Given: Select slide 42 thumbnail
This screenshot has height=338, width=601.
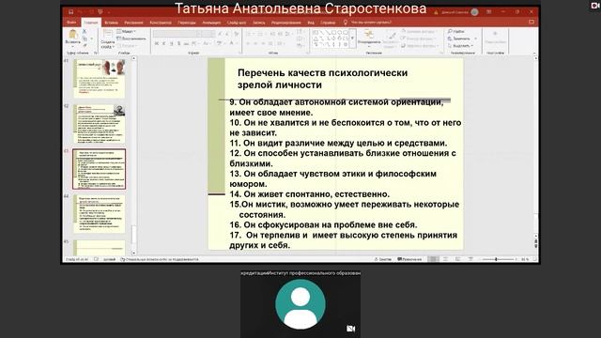Looking at the screenshot, I should (x=100, y=124).
